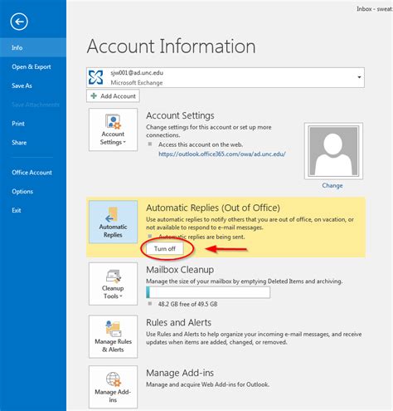
Task: Click 'Access this account on the web.' text
Action: (201, 144)
